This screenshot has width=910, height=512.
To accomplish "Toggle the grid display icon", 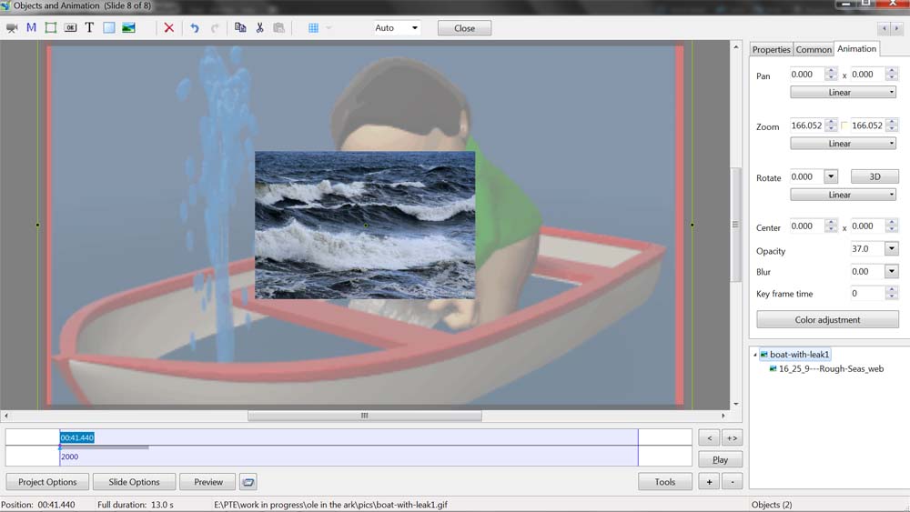I will (313, 28).
